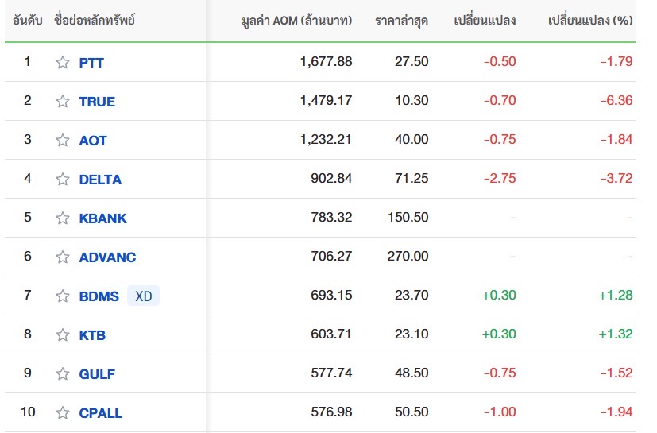Sort by เปลี่ยนแปลง (%) column header
657x433 pixels.
[x=590, y=21]
